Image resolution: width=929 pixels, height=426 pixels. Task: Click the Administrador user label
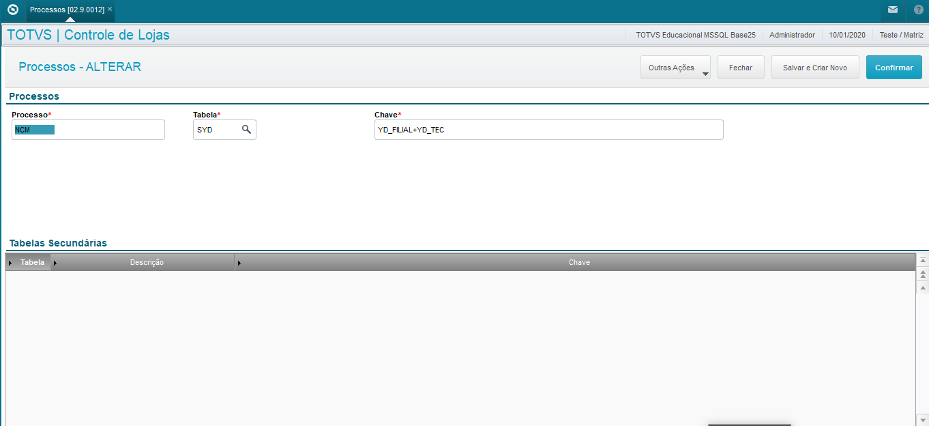coord(792,35)
